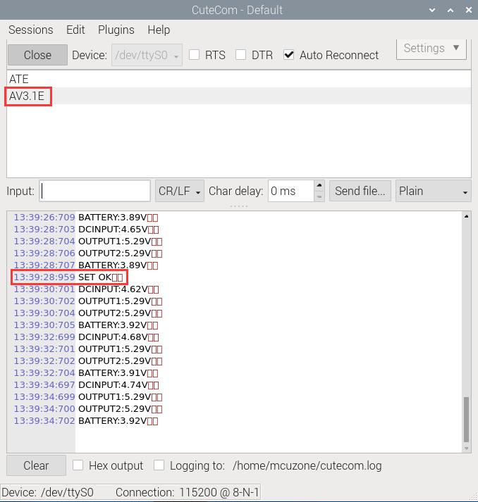Click the Connection 115200 @ 8-N-1 status

188,492
